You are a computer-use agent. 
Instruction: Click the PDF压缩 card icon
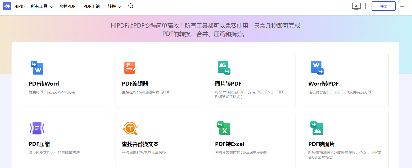[x=37, y=128]
